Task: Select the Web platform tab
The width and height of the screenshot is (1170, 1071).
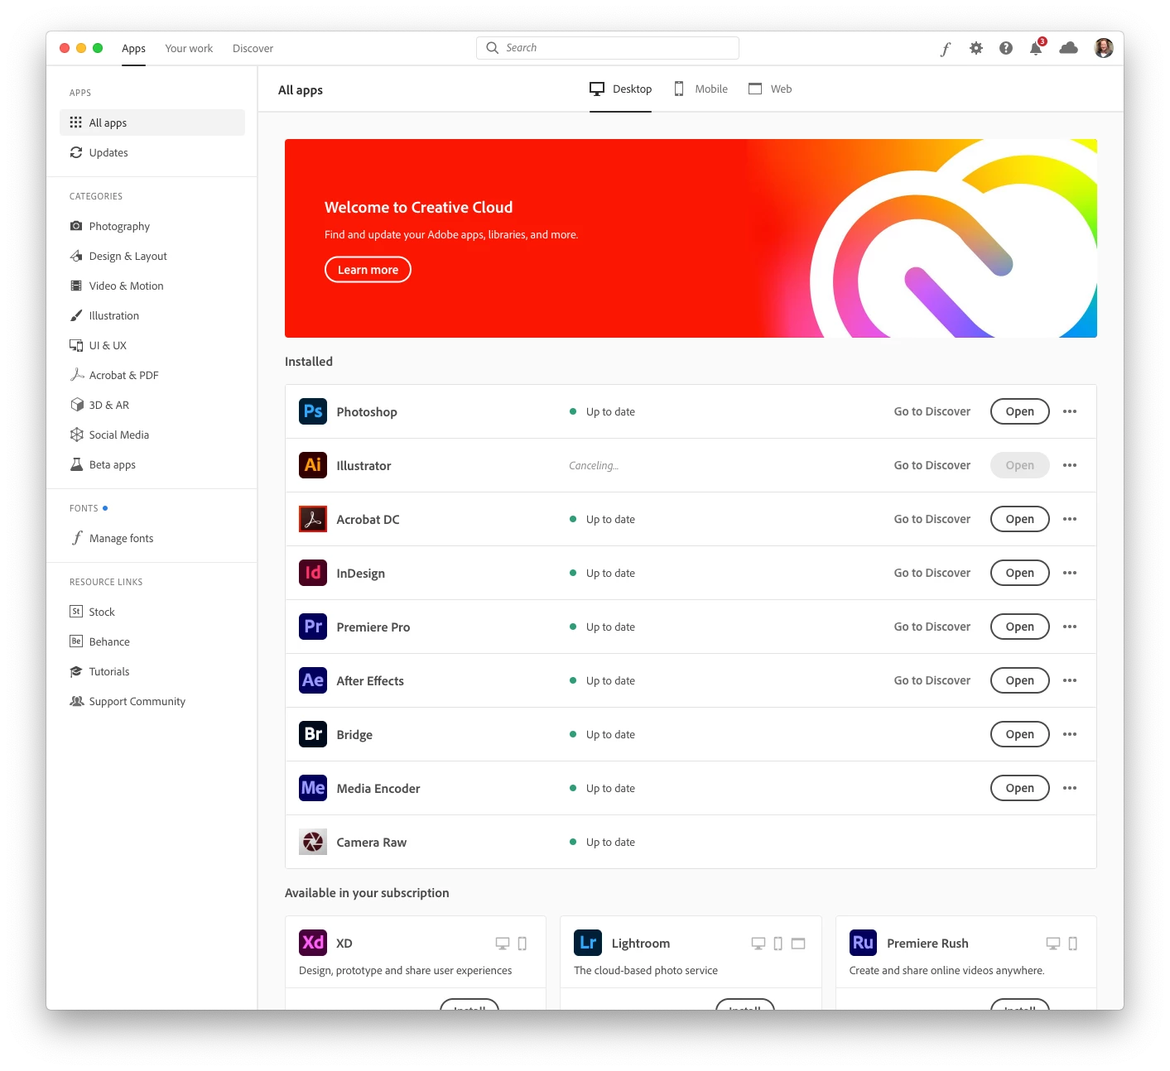Action: pyautogui.click(x=770, y=89)
